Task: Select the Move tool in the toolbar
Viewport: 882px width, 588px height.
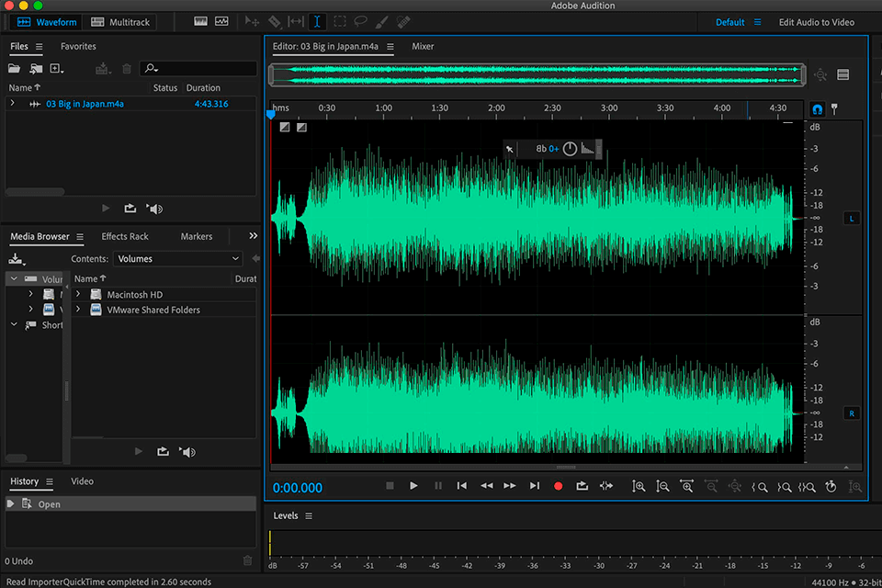Action: click(x=252, y=22)
